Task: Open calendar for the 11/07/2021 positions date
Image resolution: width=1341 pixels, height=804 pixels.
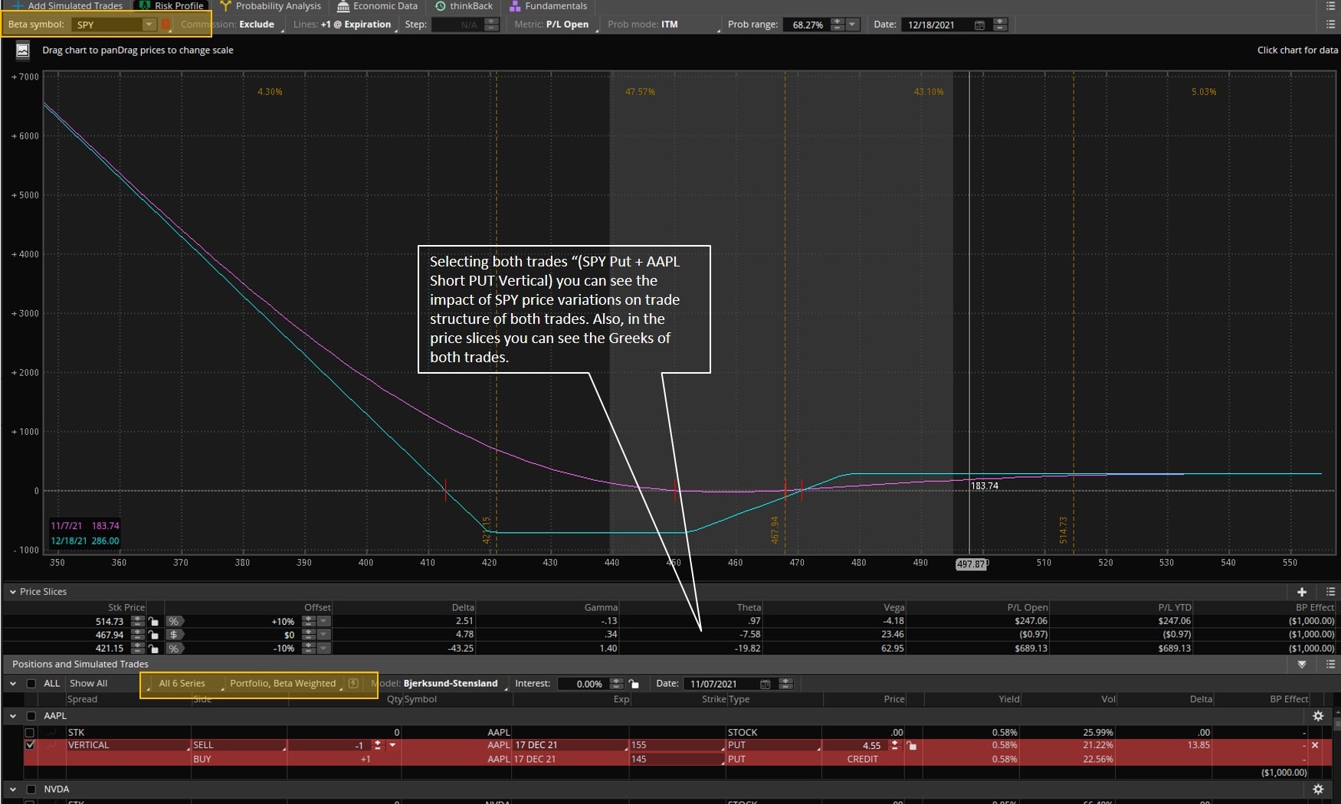Action: point(765,684)
